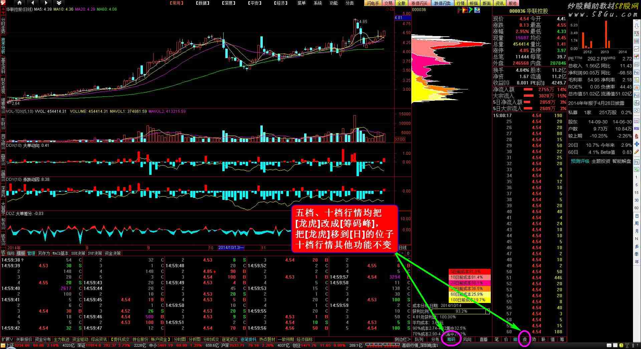
Task: Switch to the 股池 tab
Action: tap(513, 3)
